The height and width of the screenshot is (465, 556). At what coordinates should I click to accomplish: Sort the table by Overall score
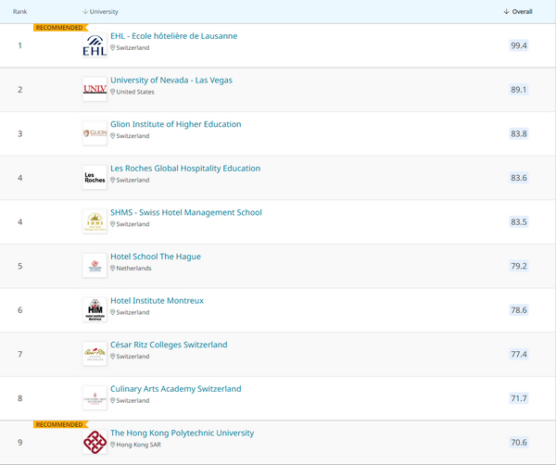click(518, 12)
